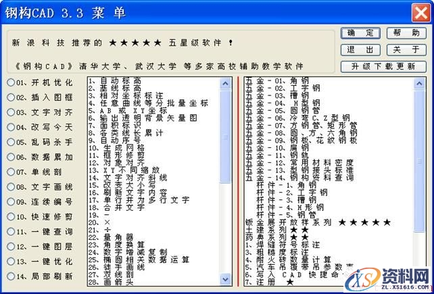Click the middle list's scroll down arrow
434x294 pixels.
tap(226, 279)
